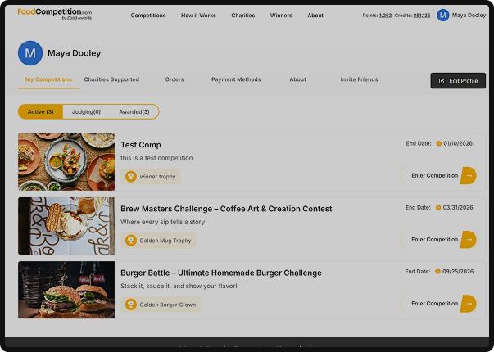This screenshot has width=494, height=352.
Task: Open the Charities Supported tab
Action: pyautogui.click(x=111, y=79)
